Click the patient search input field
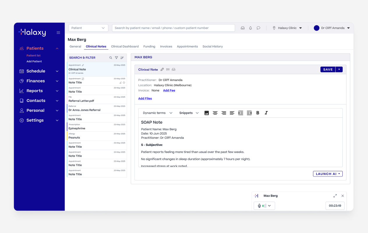This screenshot has height=233, width=368. tap(174, 28)
